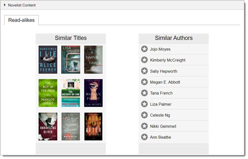Viewport: 248px width, 159px height.
Task: Click the star icon next to Ann Beattie
Action: pyautogui.click(x=144, y=137)
